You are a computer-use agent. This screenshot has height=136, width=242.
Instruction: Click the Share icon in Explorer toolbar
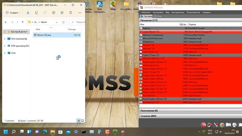pyautogui.click(x=62, y=12)
